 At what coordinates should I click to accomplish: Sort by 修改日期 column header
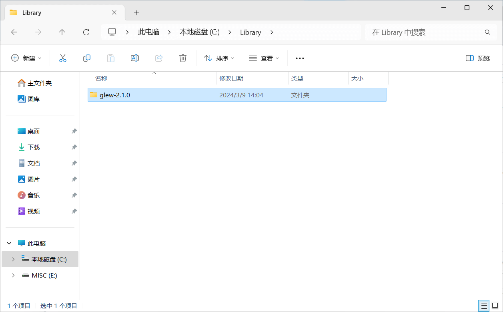[252, 78]
